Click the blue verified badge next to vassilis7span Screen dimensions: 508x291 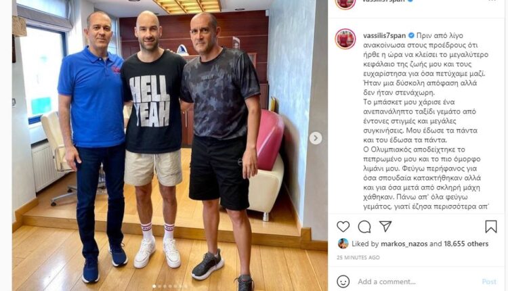coord(411,35)
